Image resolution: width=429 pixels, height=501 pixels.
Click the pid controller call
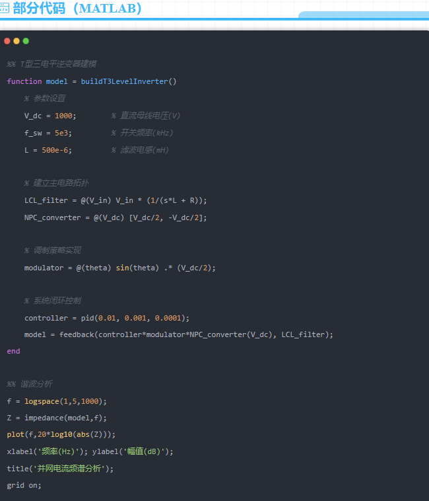click(x=135, y=318)
